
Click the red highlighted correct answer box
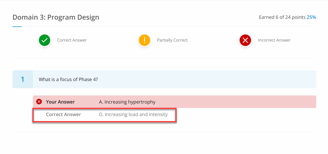click(105, 115)
